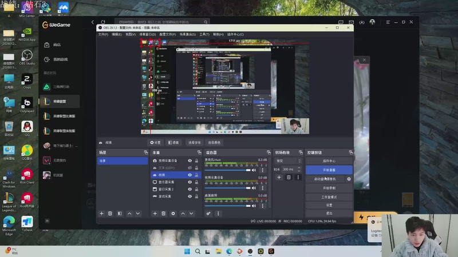The height and width of the screenshot is (257, 458).
Task: Click the WeGame search field
Action: [161, 22]
